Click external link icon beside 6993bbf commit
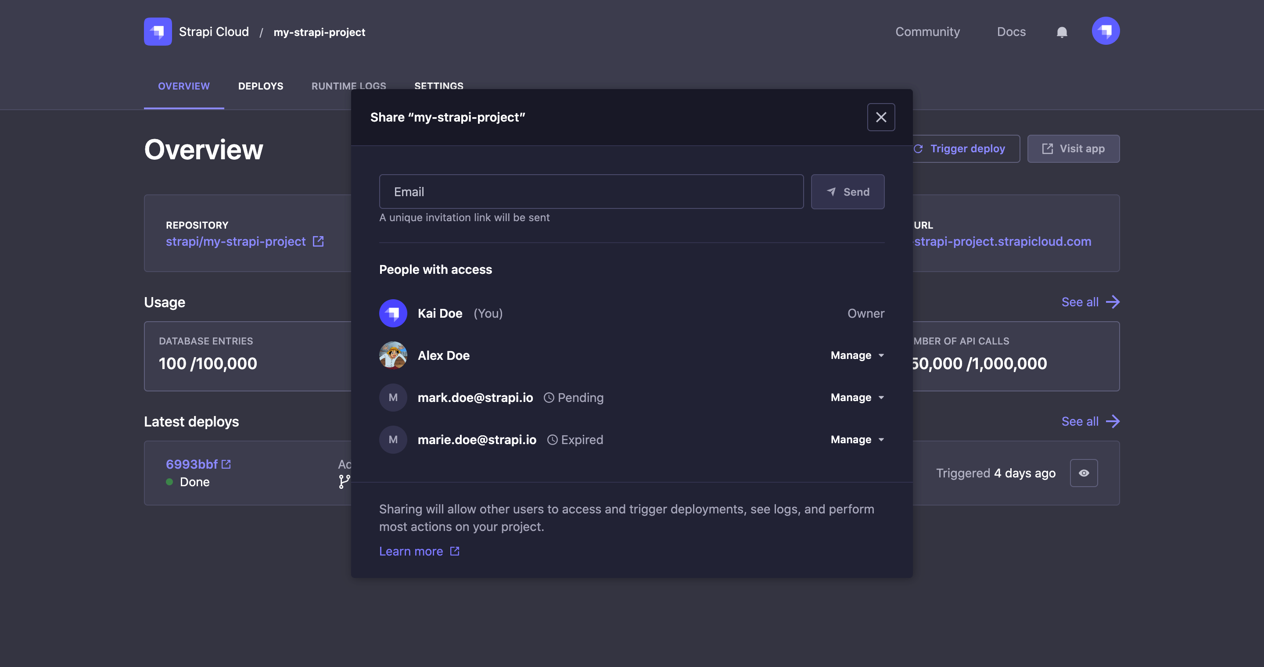 pos(226,464)
